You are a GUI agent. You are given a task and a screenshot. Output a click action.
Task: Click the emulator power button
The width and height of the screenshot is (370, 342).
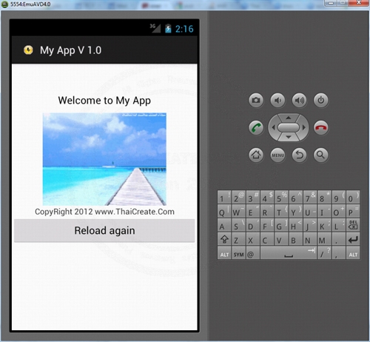320,100
